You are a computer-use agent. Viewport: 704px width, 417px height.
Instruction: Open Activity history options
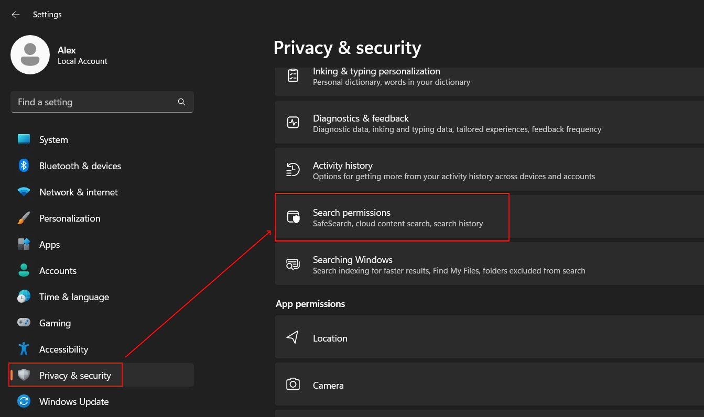(489, 169)
